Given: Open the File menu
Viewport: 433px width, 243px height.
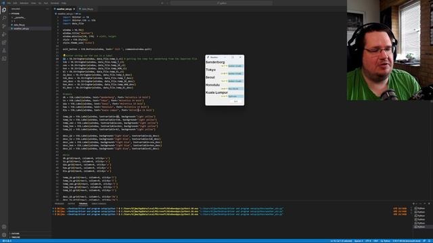Looking at the screenshot, I should [9, 3].
